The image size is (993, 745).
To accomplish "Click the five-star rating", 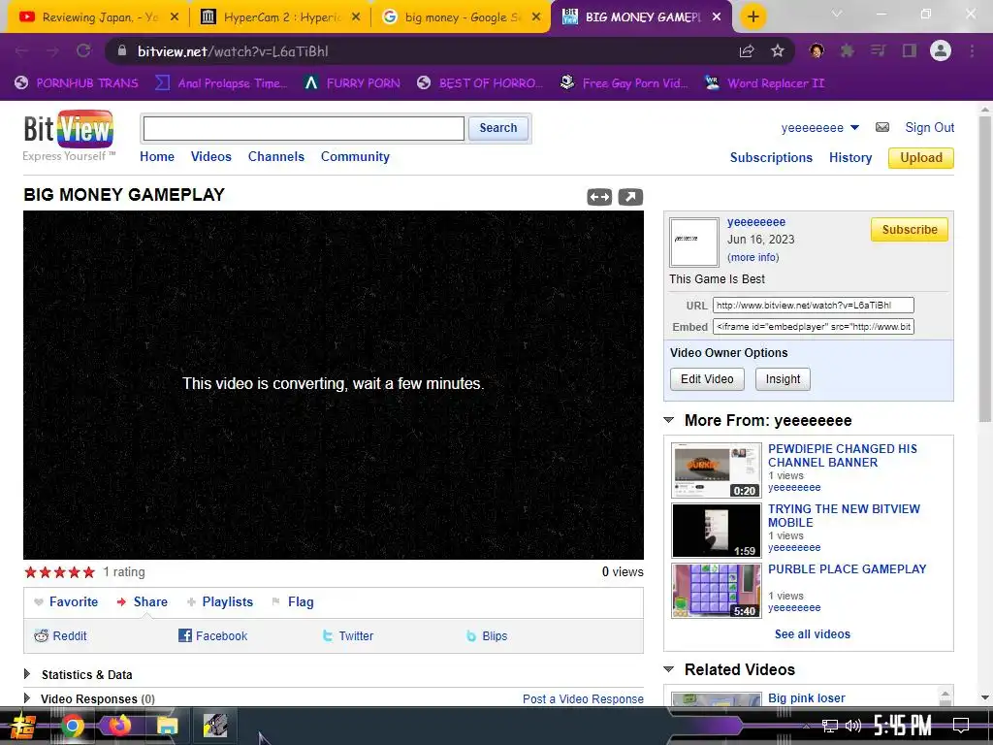I will tap(59, 572).
